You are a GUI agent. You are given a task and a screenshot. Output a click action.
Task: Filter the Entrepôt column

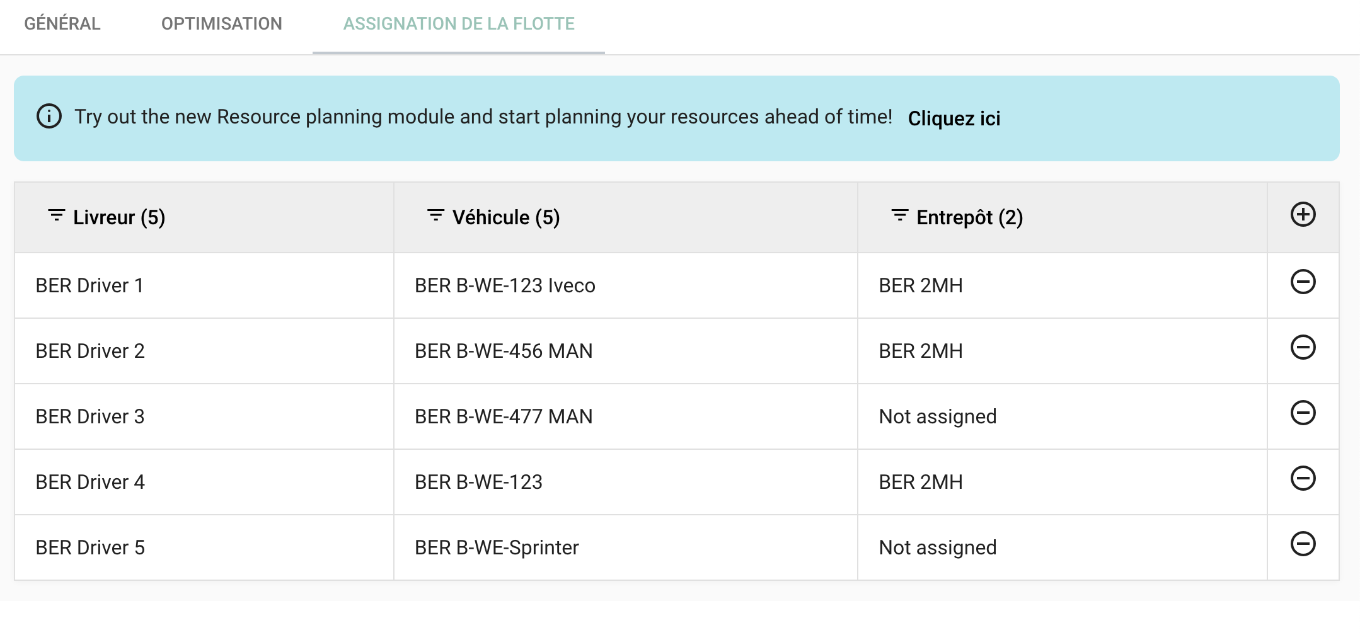899,215
